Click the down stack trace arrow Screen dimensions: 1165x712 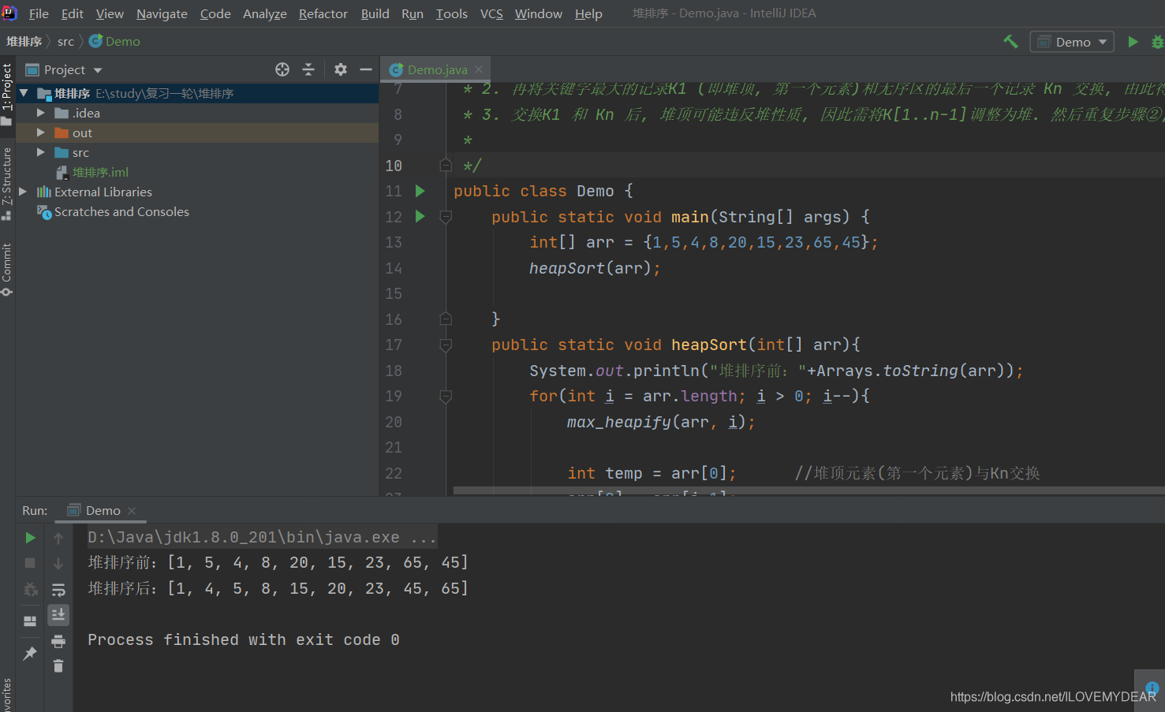click(58, 563)
